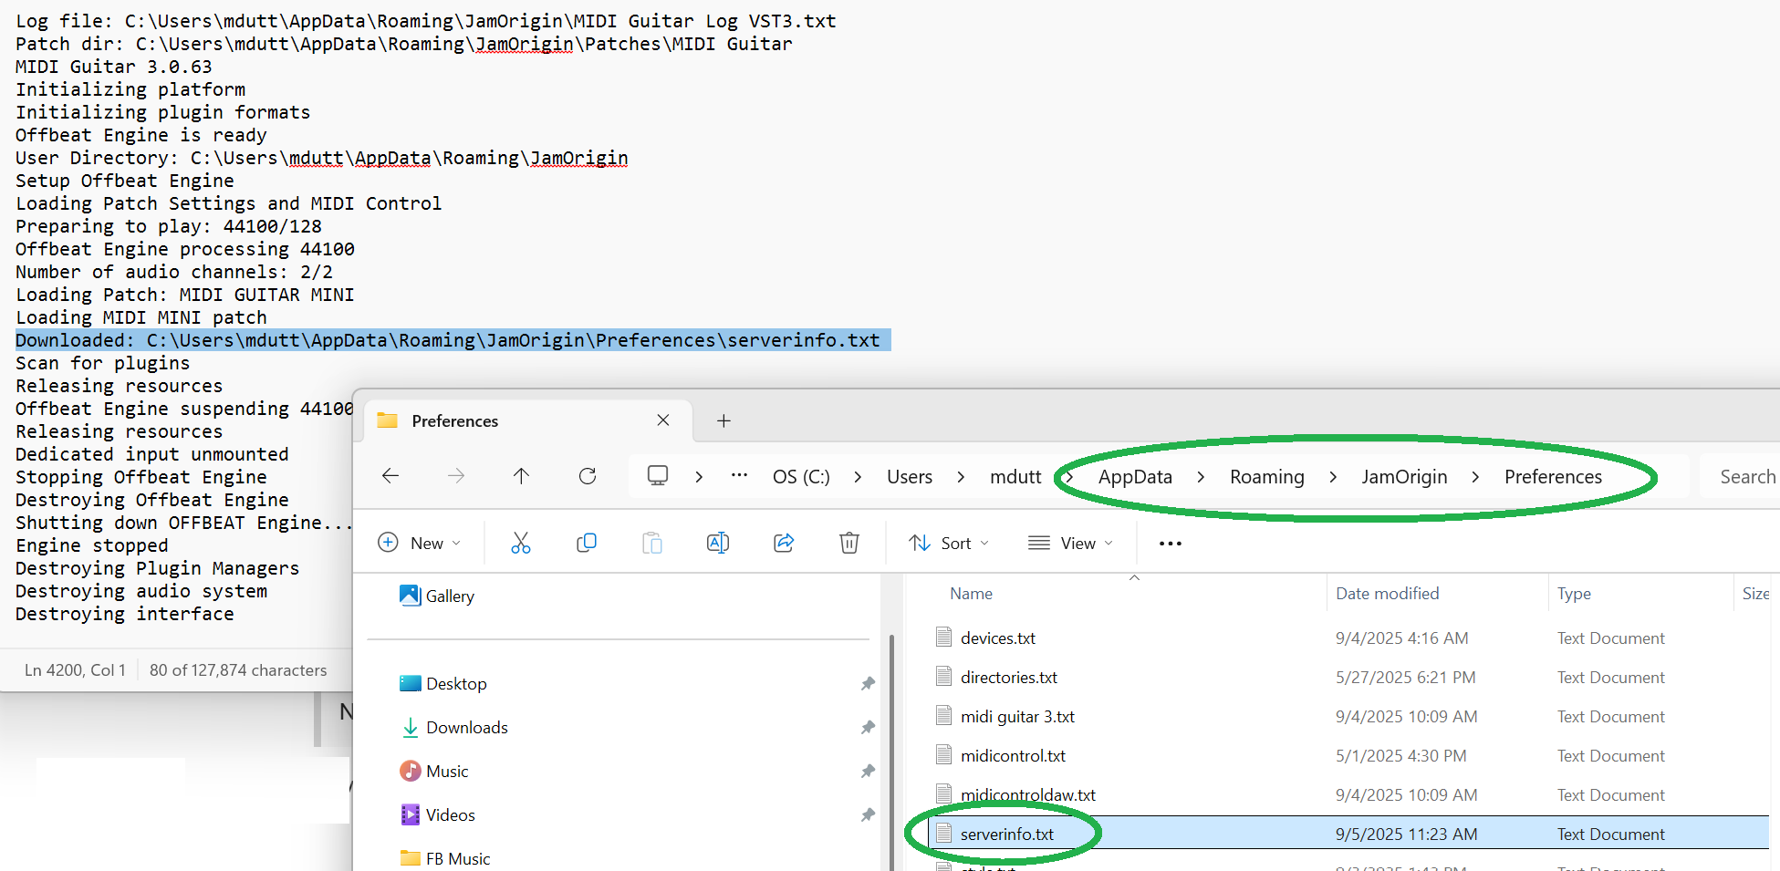Image resolution: width=1780 pixels, height=871 pixels.
Task: Expand chevron after Users breadcrumb
Action: point(962,477)
